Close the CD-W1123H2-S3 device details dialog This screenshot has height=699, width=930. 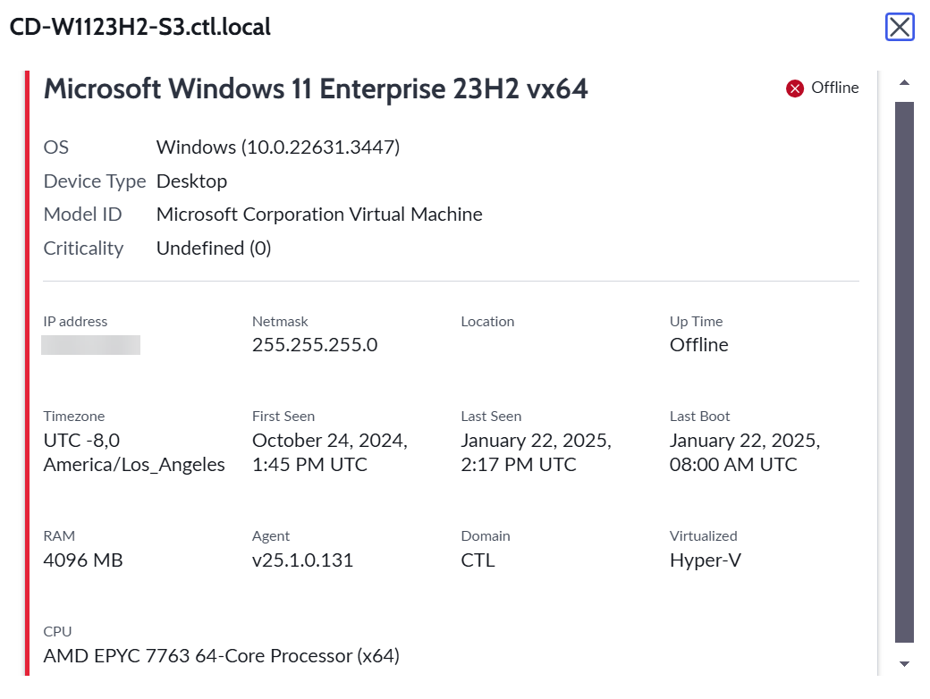pos(900,28)
